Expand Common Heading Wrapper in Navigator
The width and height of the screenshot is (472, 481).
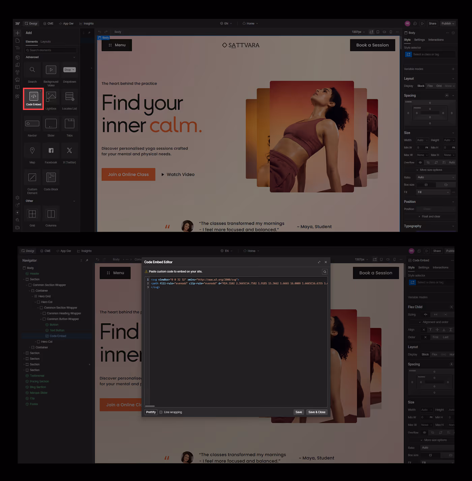coord(41,313)
